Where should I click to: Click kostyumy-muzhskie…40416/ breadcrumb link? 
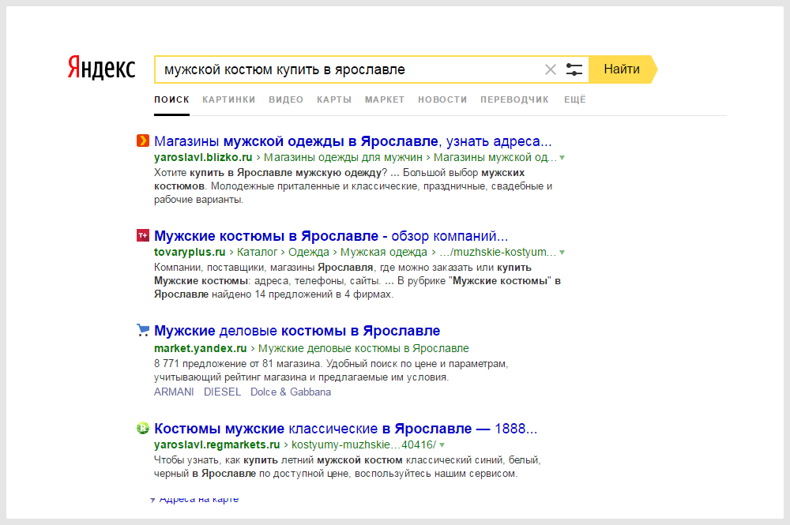[363, 445]
